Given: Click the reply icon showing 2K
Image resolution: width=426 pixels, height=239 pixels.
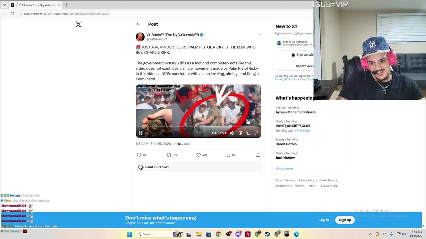Looking at the screenshot, I should tap(139, 155).
